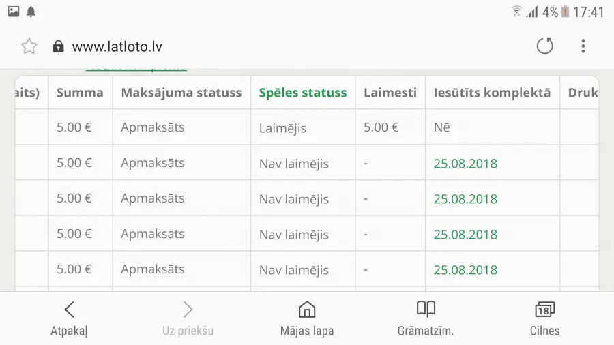The height and width of the screenshot is (345, 614).
Task: Open the notification bell in status bar
Action: [31, 12]
